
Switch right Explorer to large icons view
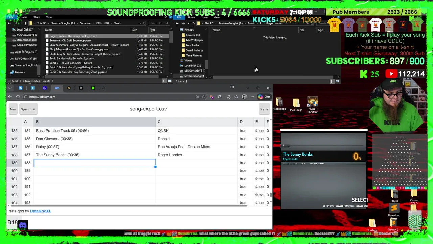coord(337,81)
